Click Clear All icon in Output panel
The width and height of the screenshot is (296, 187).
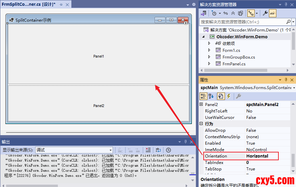148,150
